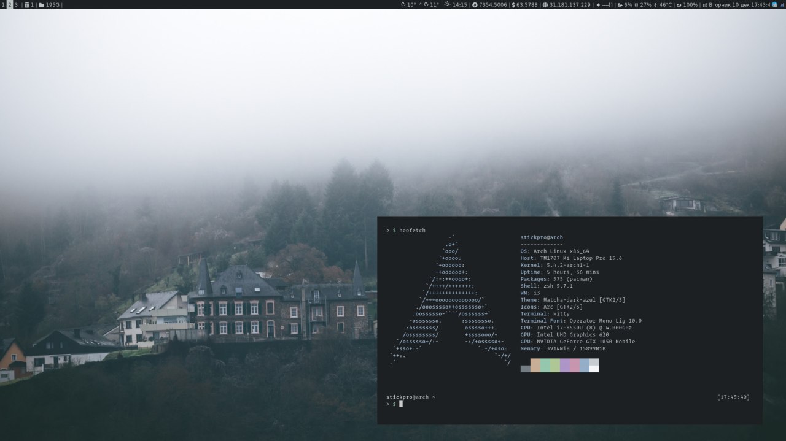786x441 pixels.
Task: Click the first temperature reading 10° module
Action: tap(408, 4)
